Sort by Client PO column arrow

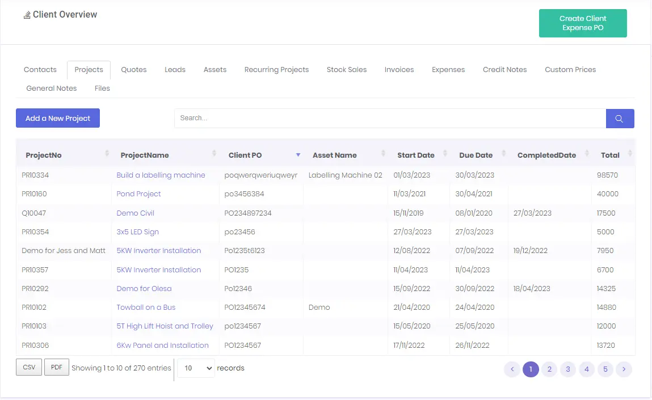coord(298,155)
